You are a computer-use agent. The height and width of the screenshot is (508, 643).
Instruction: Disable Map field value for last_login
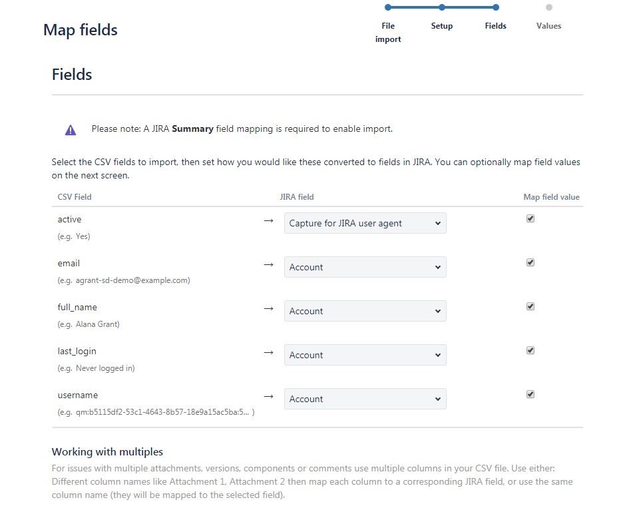[531, 350]
